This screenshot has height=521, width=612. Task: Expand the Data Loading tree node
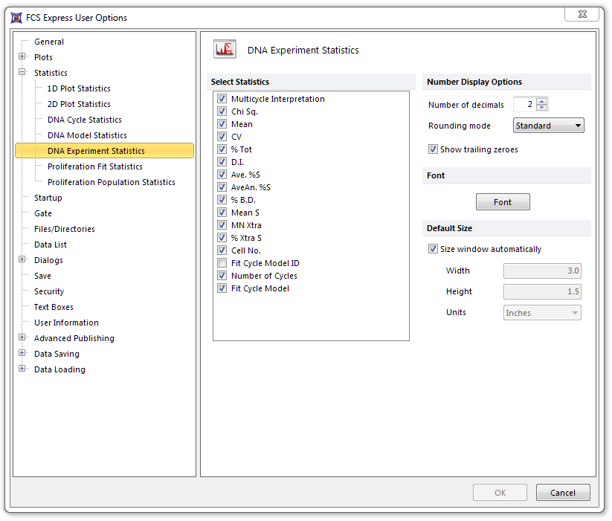pos(22,369)
